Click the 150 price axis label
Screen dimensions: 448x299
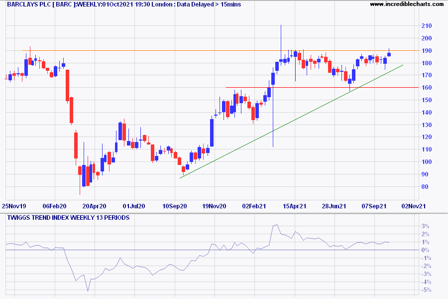click(427, 100)
